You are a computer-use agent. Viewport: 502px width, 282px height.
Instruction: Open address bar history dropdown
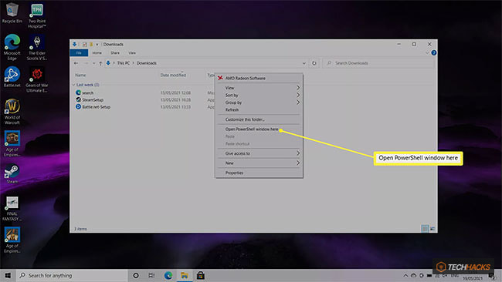(x=304, y=63)
